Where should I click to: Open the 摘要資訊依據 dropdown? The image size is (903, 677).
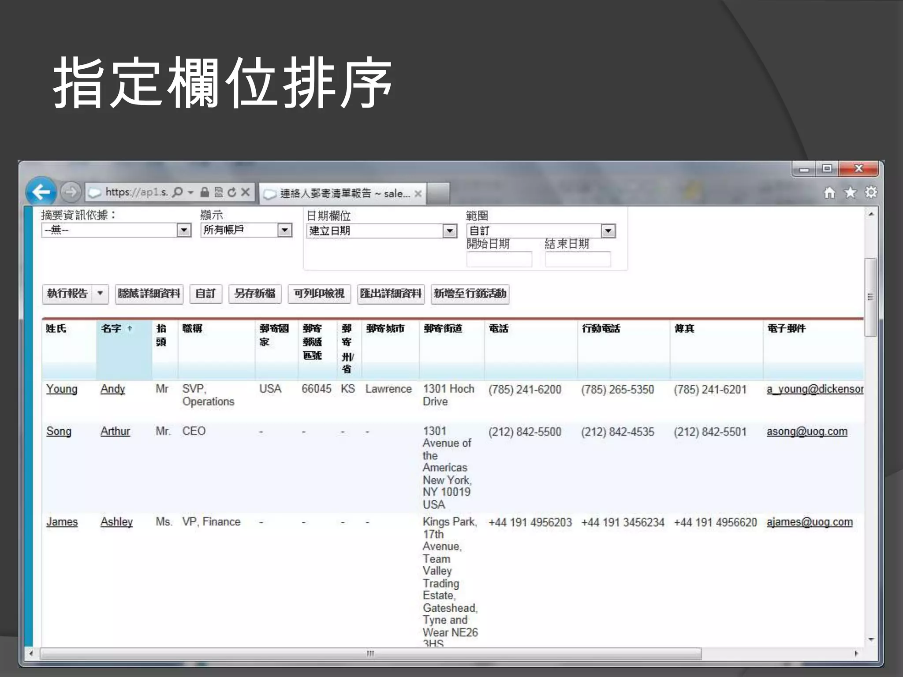tap(116, 230)
